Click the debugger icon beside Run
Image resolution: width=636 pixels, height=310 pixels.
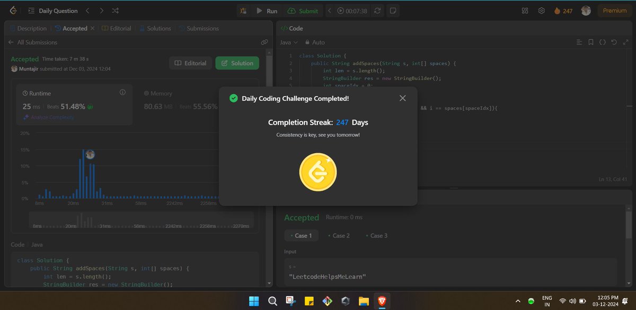[x=243, y=11]
